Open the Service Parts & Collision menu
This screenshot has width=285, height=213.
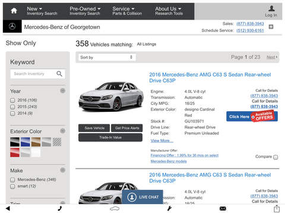click(127, 11)
